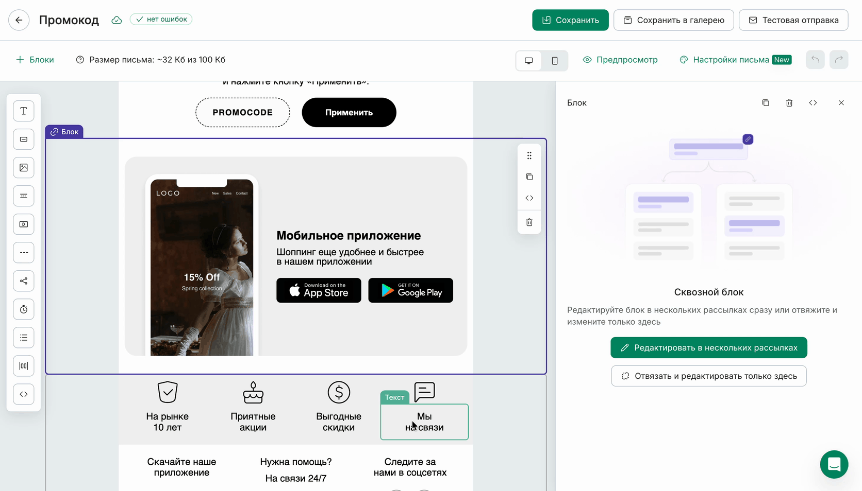Click the Сохранить button

pyautogui.click(x=570, y=20)
